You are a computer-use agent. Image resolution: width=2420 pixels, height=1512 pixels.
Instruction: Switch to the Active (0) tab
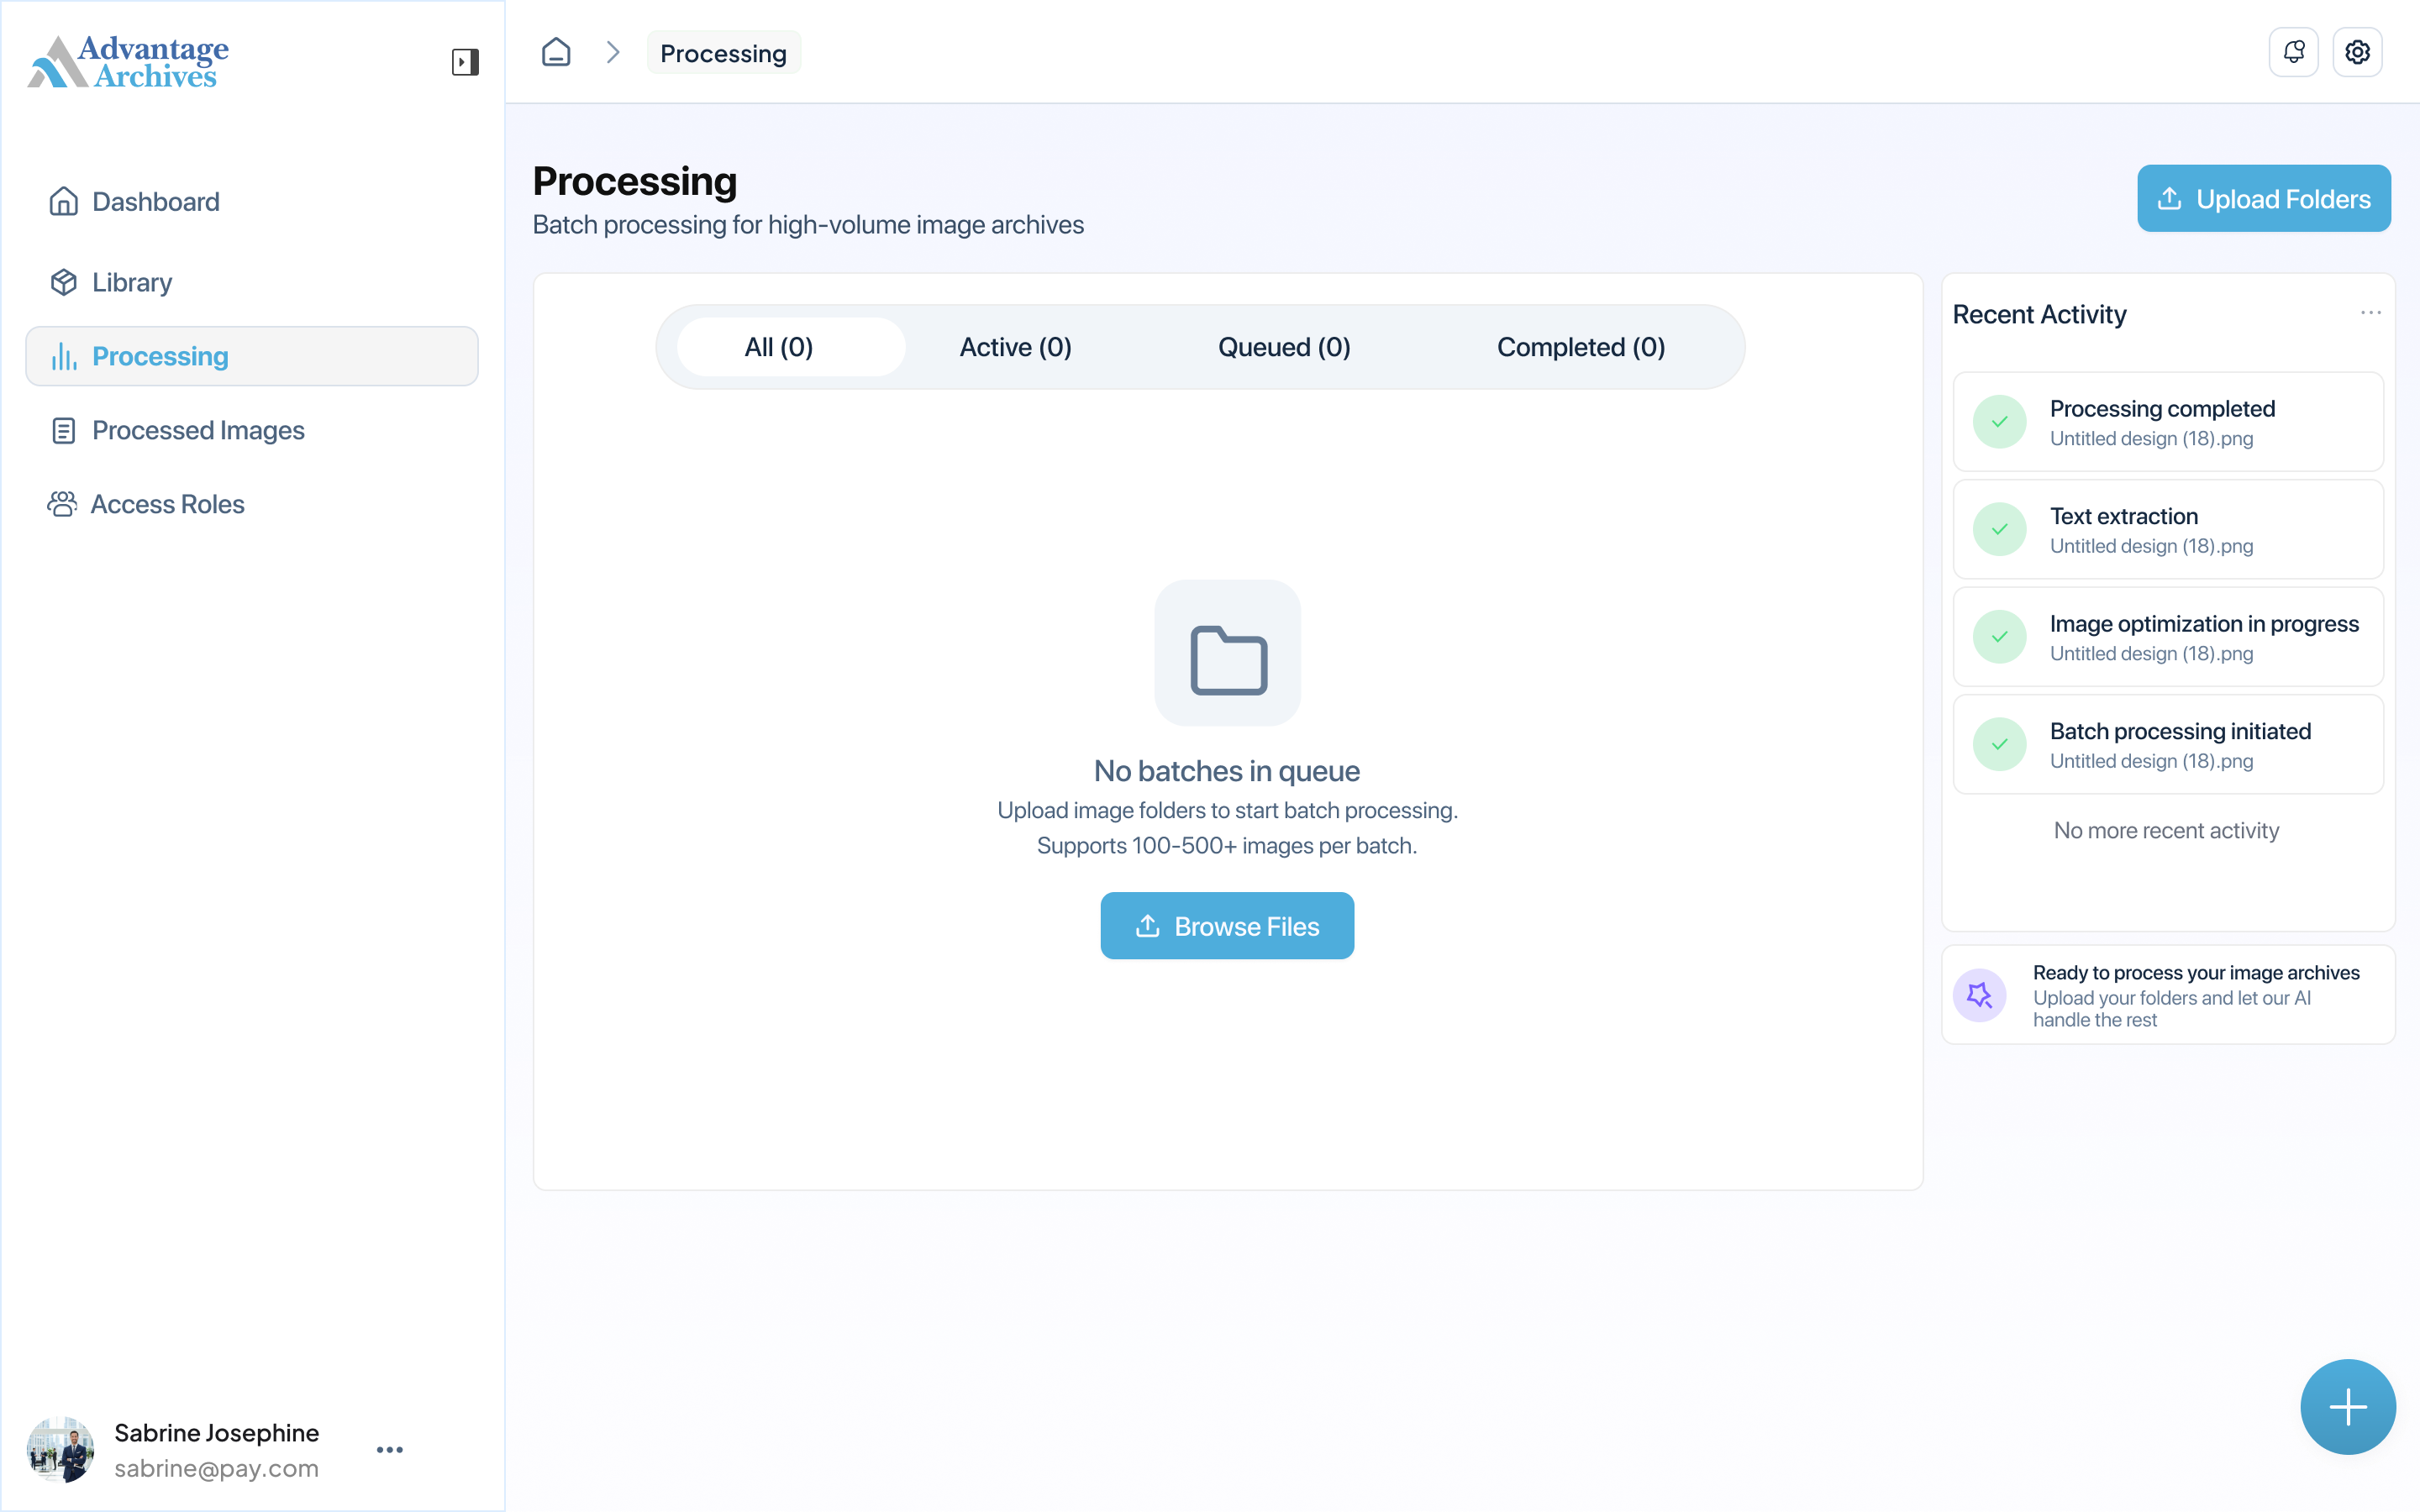[x=1015, y=347]
